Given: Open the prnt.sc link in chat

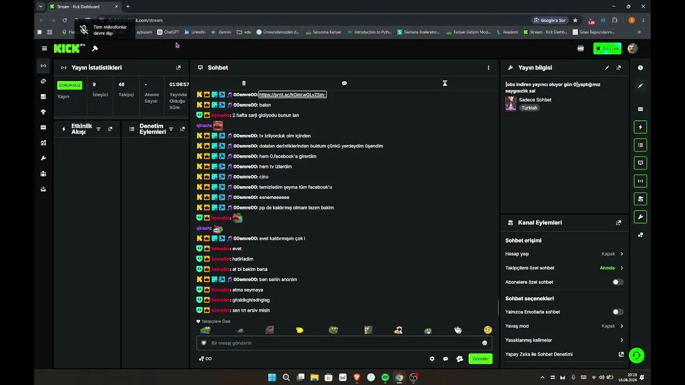Looking at the screenshot, I should (x=292, y=95).
